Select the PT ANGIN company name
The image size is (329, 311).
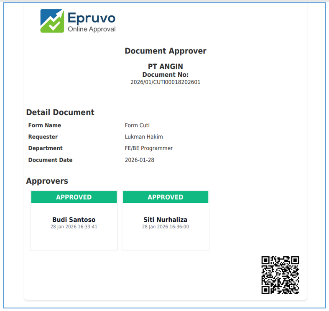coord(165,66)
